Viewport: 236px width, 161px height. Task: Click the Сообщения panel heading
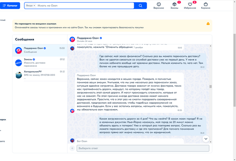[x=25, y=39]
